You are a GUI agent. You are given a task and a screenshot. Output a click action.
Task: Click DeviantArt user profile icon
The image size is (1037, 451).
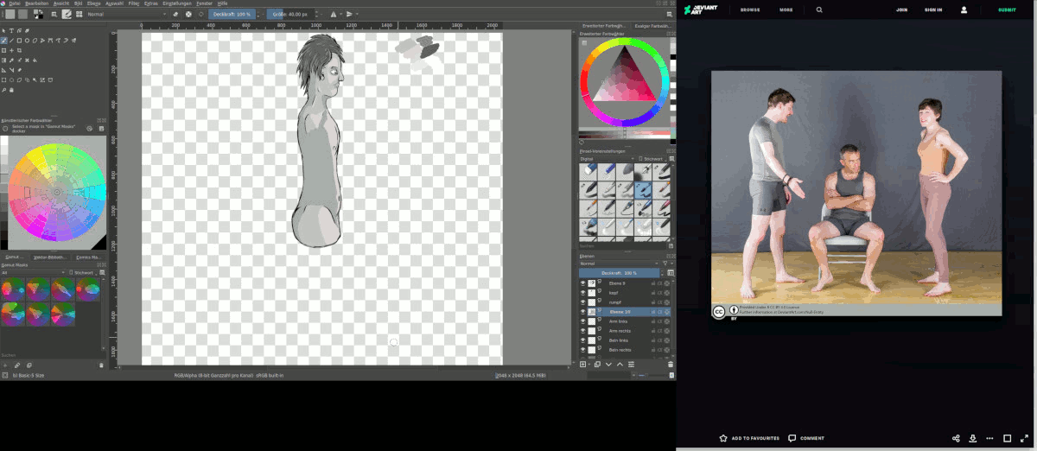click(964, 10)
